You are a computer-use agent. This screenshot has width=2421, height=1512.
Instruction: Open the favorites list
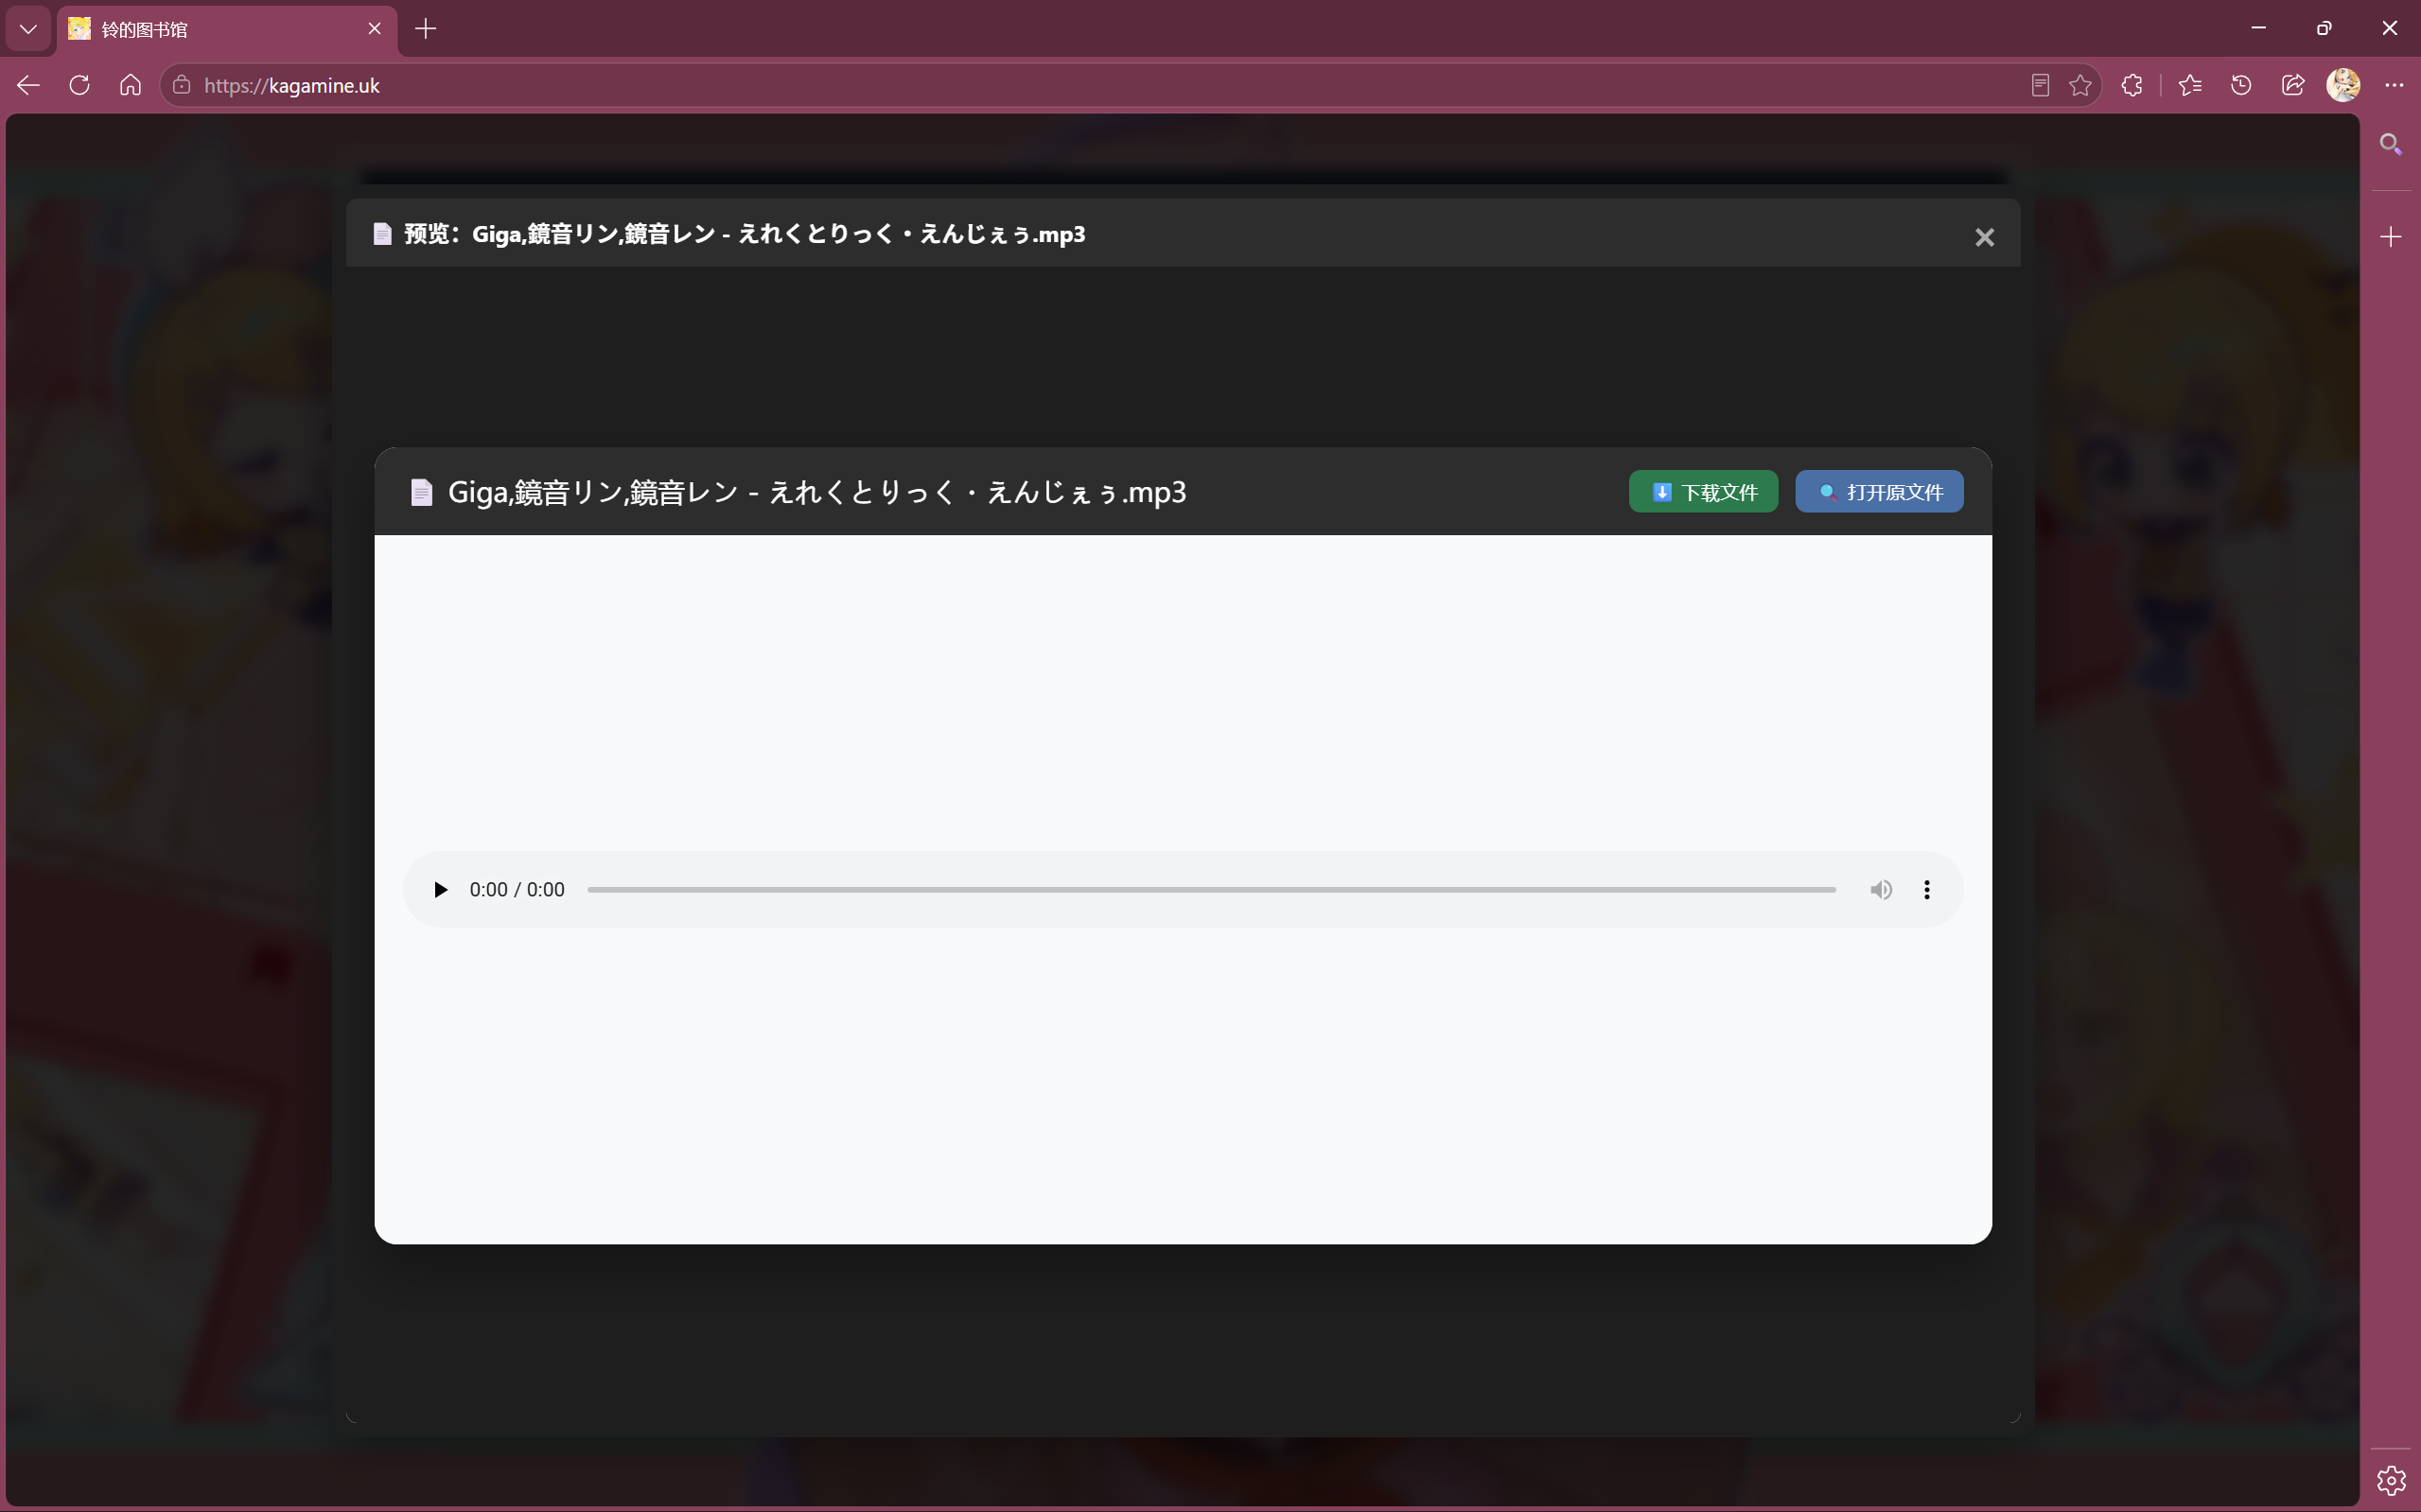[x=2190, y=85]
